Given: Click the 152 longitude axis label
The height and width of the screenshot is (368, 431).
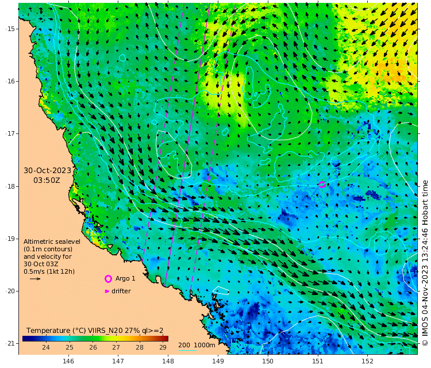Looking at the screenshot, I should [x=368, y=361].
